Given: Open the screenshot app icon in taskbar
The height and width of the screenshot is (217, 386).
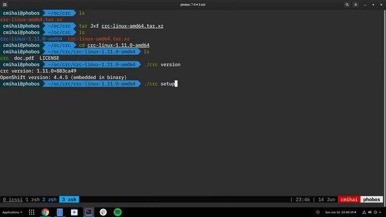Looking at the screenshot, I should [74, 212].
